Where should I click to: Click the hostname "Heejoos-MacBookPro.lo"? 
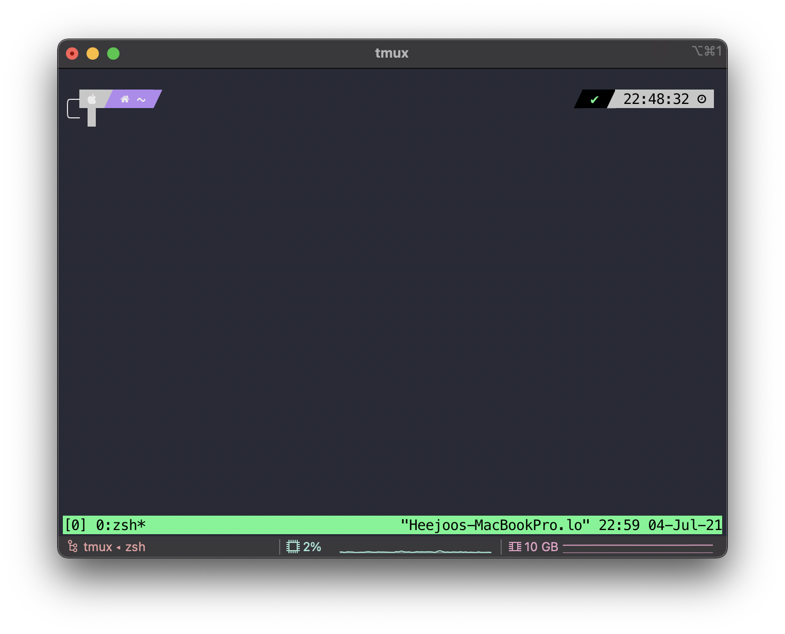495,525
